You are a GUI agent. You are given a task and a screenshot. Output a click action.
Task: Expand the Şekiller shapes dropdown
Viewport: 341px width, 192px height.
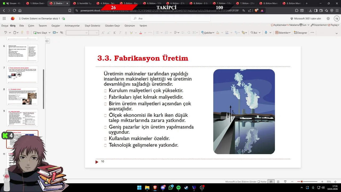click(208, 33)
